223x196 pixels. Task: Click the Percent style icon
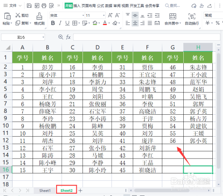218,23
